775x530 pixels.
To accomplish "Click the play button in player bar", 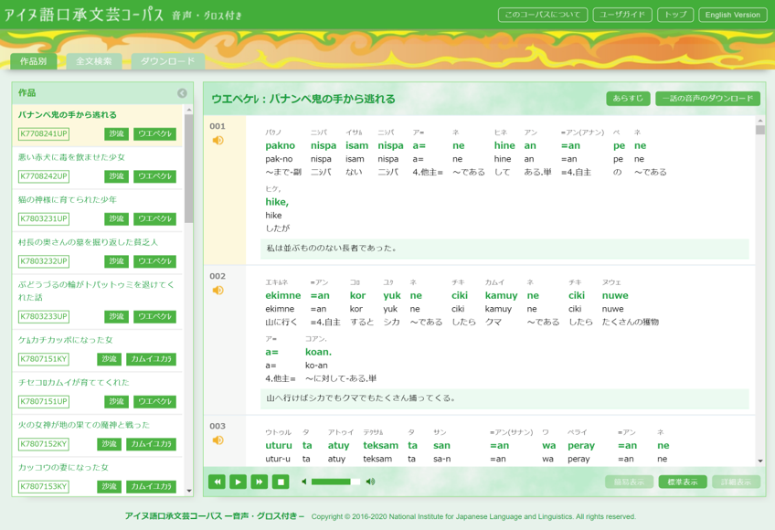I will [x=238, y=482].
